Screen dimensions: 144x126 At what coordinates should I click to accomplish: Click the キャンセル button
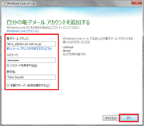coord(111,118)
